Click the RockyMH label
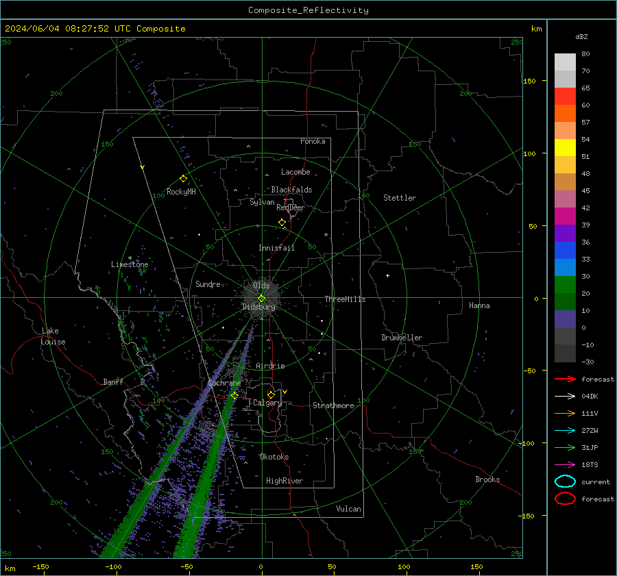The height and width of the screenshot is (576, 617). (181, 192)
